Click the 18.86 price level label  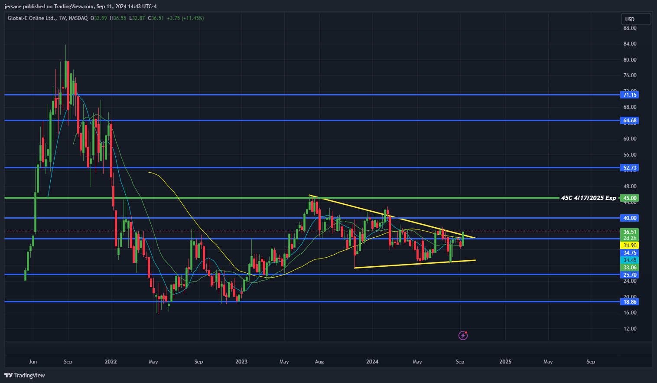click(629, 302)
